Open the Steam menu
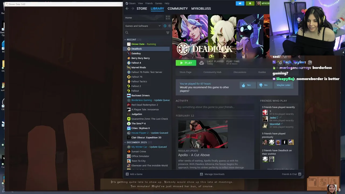This screenshot has height=194, width=345. pyautogui.click(x=132, y=3)
